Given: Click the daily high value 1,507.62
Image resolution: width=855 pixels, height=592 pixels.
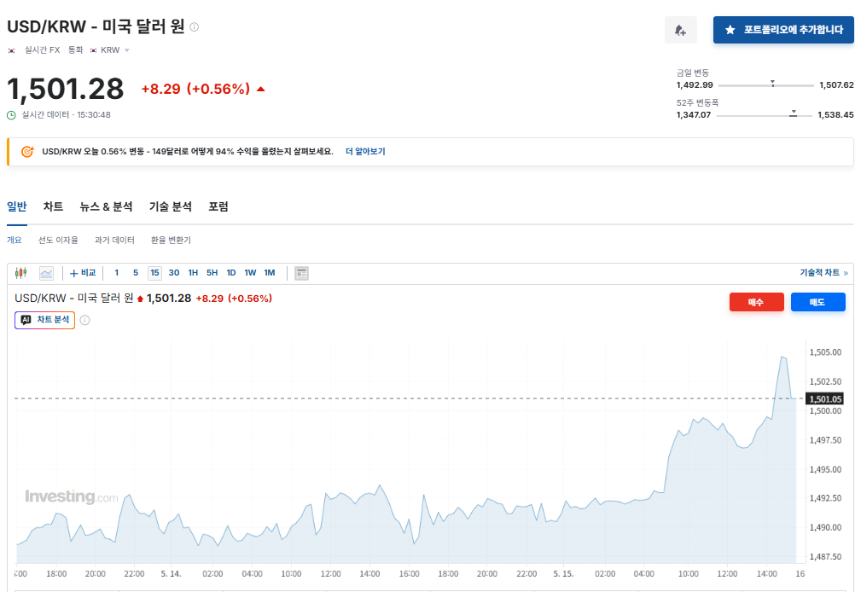Looking at the screenshot, I should coord(836,85).
